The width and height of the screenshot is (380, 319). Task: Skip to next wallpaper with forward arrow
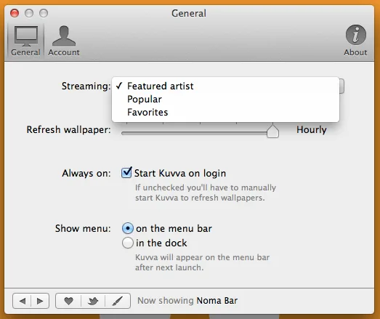[40, 301]
